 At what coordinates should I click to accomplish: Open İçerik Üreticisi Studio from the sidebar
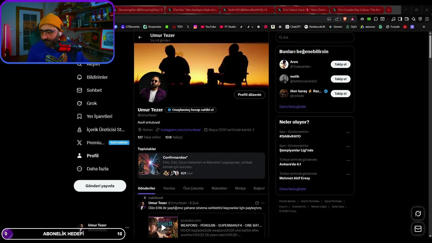click(x=101, y=130)
